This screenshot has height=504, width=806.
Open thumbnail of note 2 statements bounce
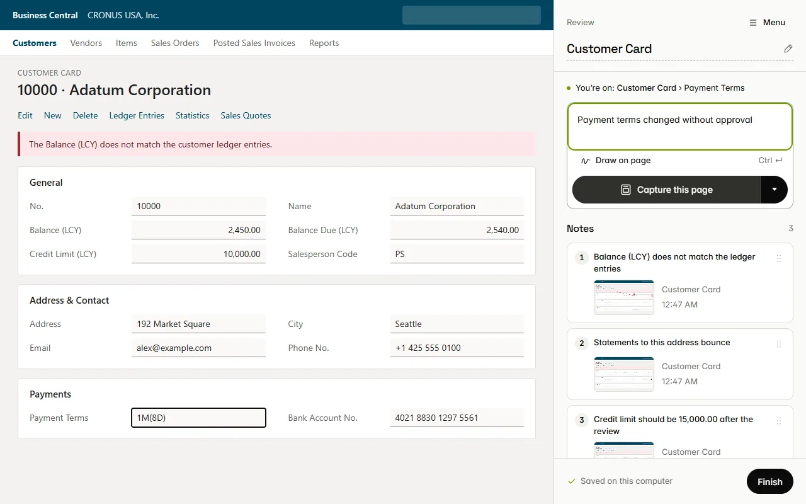[624, 374]
